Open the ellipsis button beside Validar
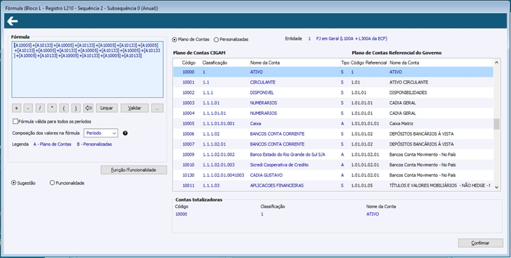Screen dimensions: 511x258 click(157, 108)
